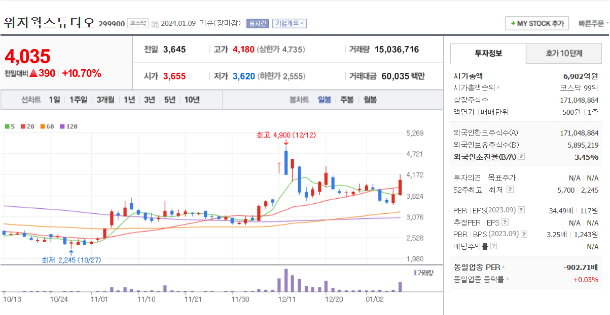Open arrow next to 동일업종 등락률

[507, 279]
